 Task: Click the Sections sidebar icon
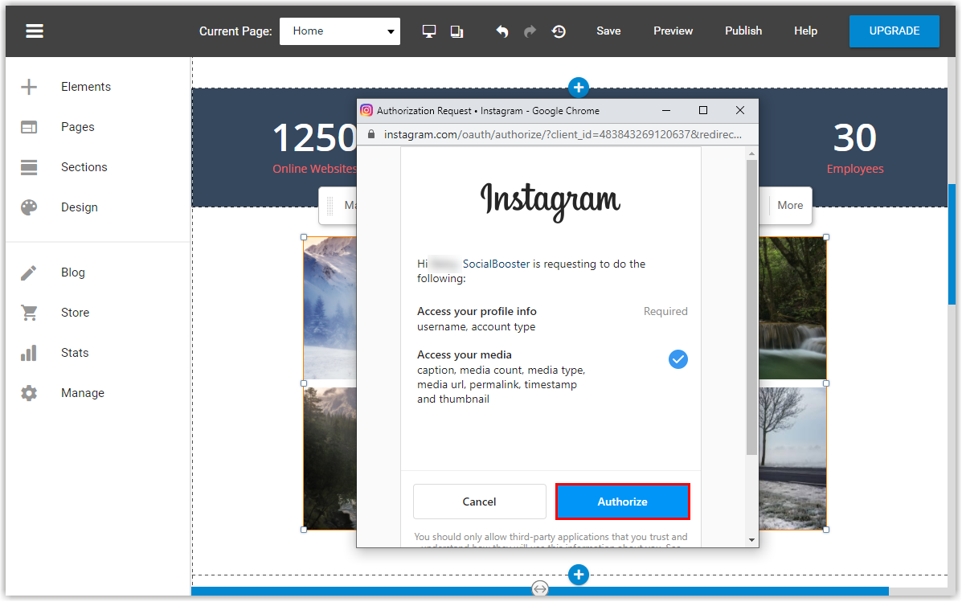click(29, 167)
